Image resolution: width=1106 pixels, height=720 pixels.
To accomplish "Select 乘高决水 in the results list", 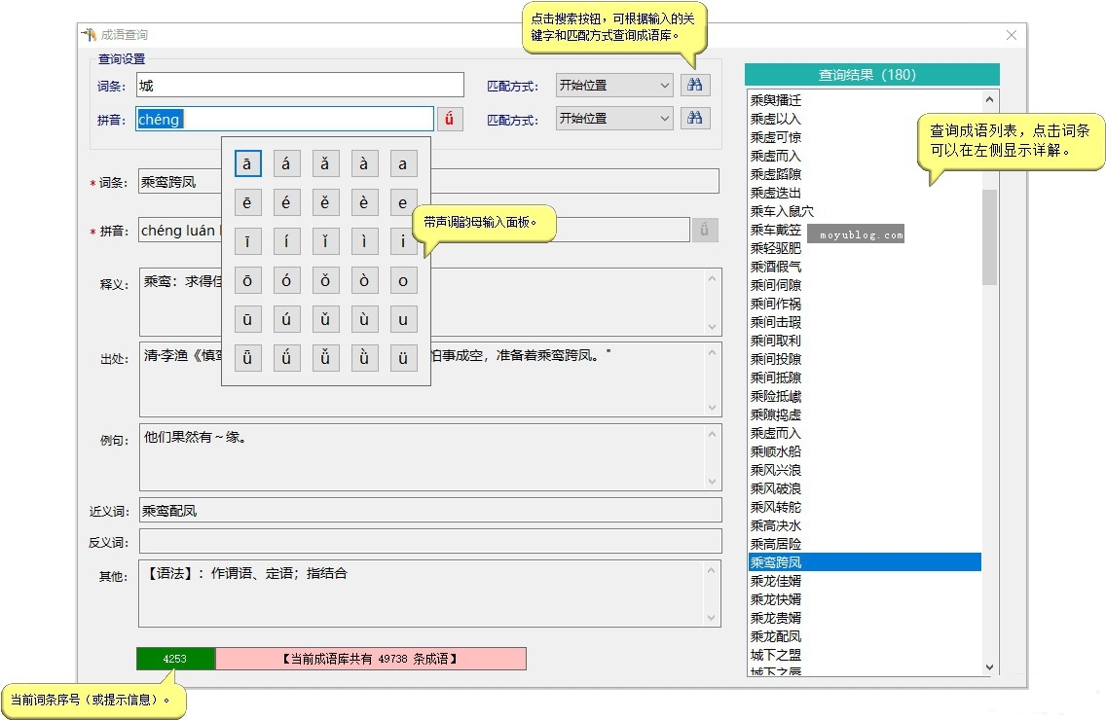I will [865, 525].
